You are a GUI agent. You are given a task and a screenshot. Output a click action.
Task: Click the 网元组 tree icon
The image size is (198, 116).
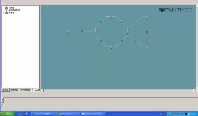point(6,8)
